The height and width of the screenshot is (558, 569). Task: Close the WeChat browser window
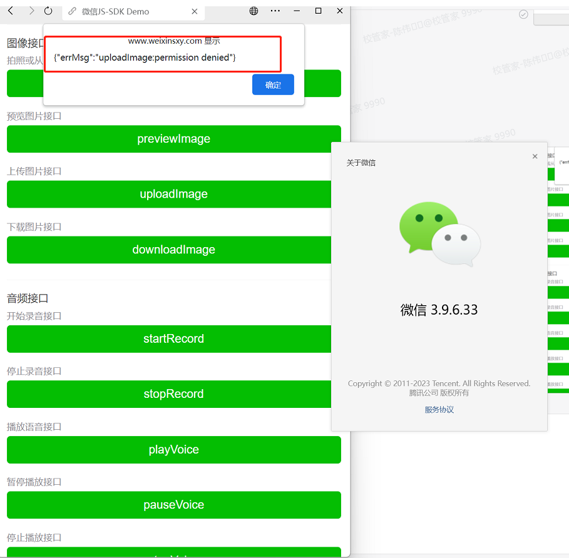click(x=340, y=11)
